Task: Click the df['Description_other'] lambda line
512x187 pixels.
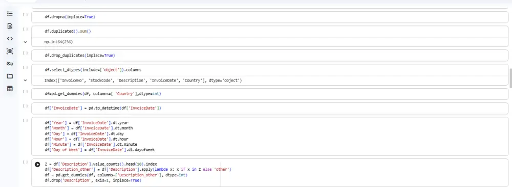Action: (138, 170)
